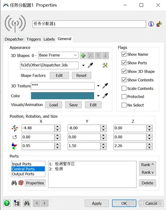The width and height of the screenshot is (166, 210).
Task: Click Load for Visuals/Animation
Action: tap(53, 105)
